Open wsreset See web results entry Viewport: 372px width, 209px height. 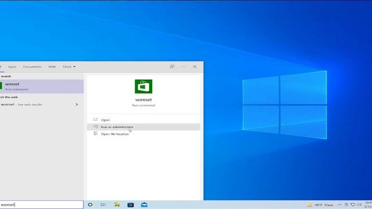coord(42,105)
